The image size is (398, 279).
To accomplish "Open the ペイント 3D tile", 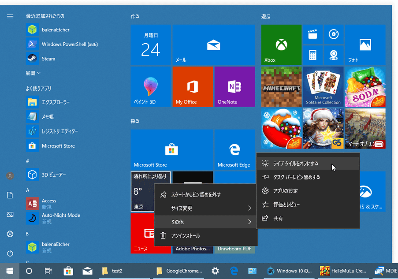I will click(151, 86).
